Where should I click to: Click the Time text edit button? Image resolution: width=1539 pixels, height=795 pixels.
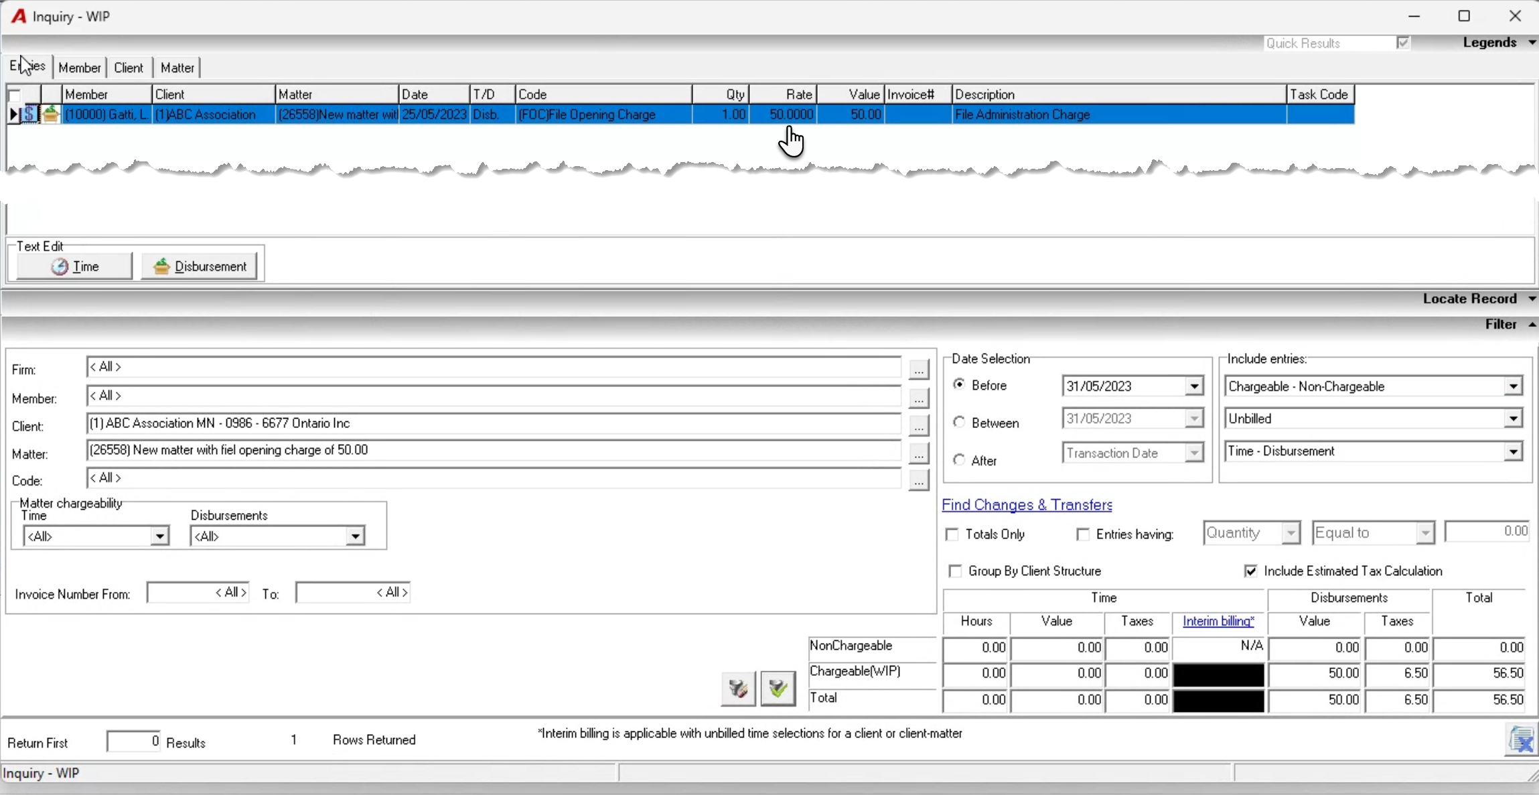point(74,267)
